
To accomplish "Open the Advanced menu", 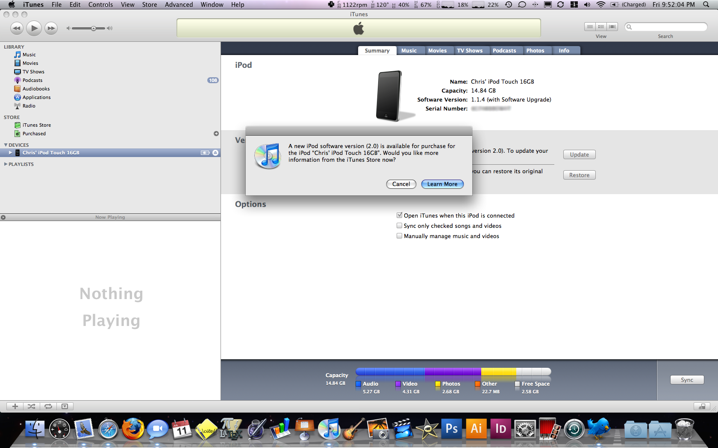I will point(179,5).
